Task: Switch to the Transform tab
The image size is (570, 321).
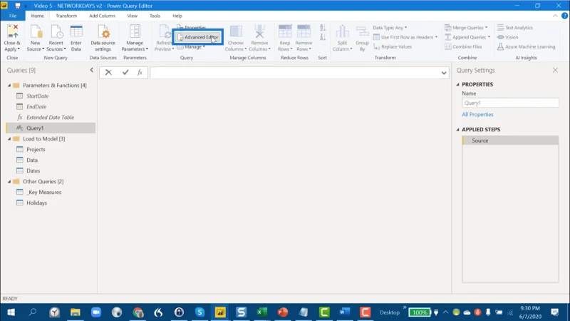Action: 66,16
